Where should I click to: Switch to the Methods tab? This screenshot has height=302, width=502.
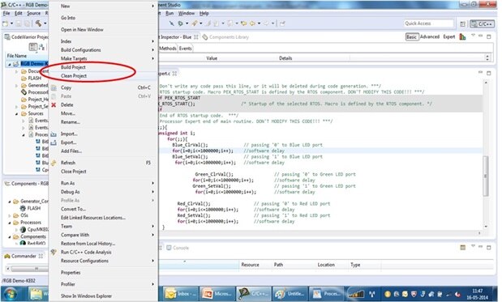[x=168, y=49]
